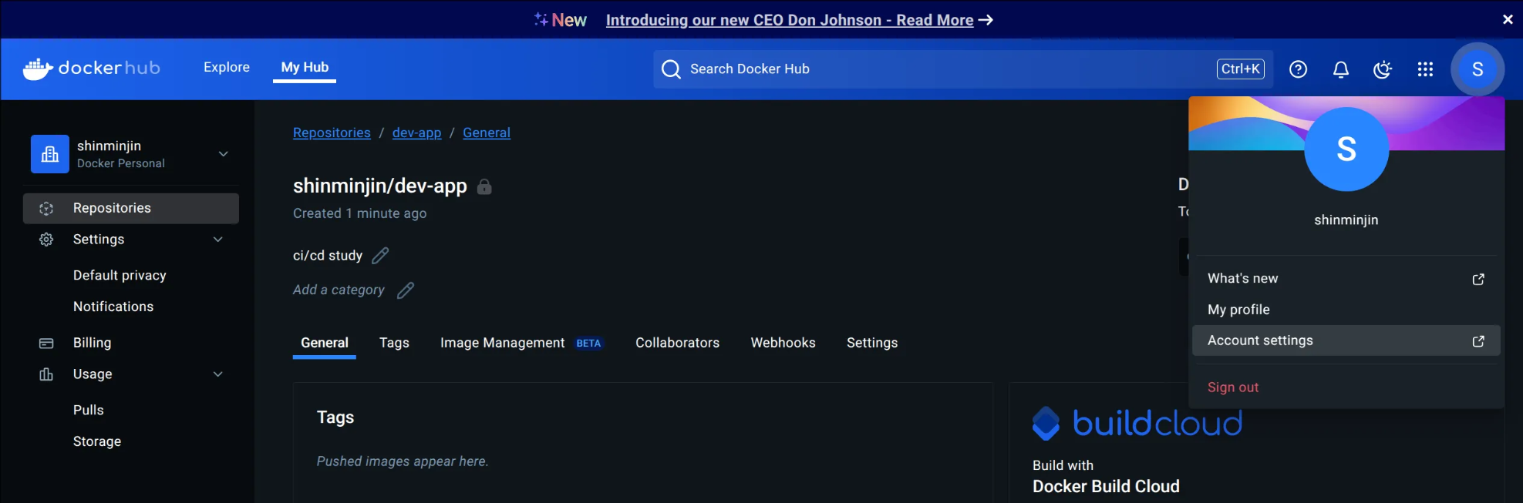Viewport: 1523px width, 503px height.
Task: Open Pulls usage page
Action: point(88,410)
